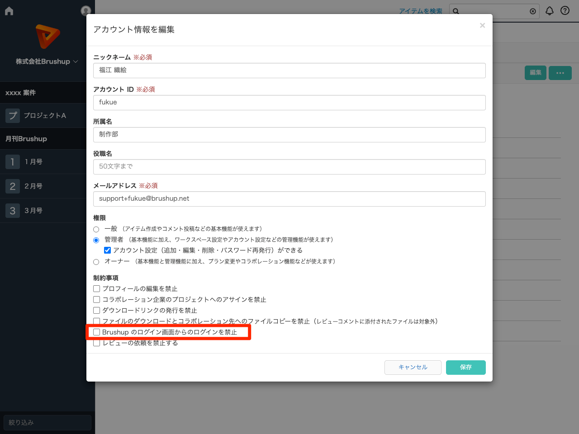The height and width of the screenshot is (434, 579).
Task: Select the オーナー permission radio button
Action: pyautogui.click(x=96, y=261)
